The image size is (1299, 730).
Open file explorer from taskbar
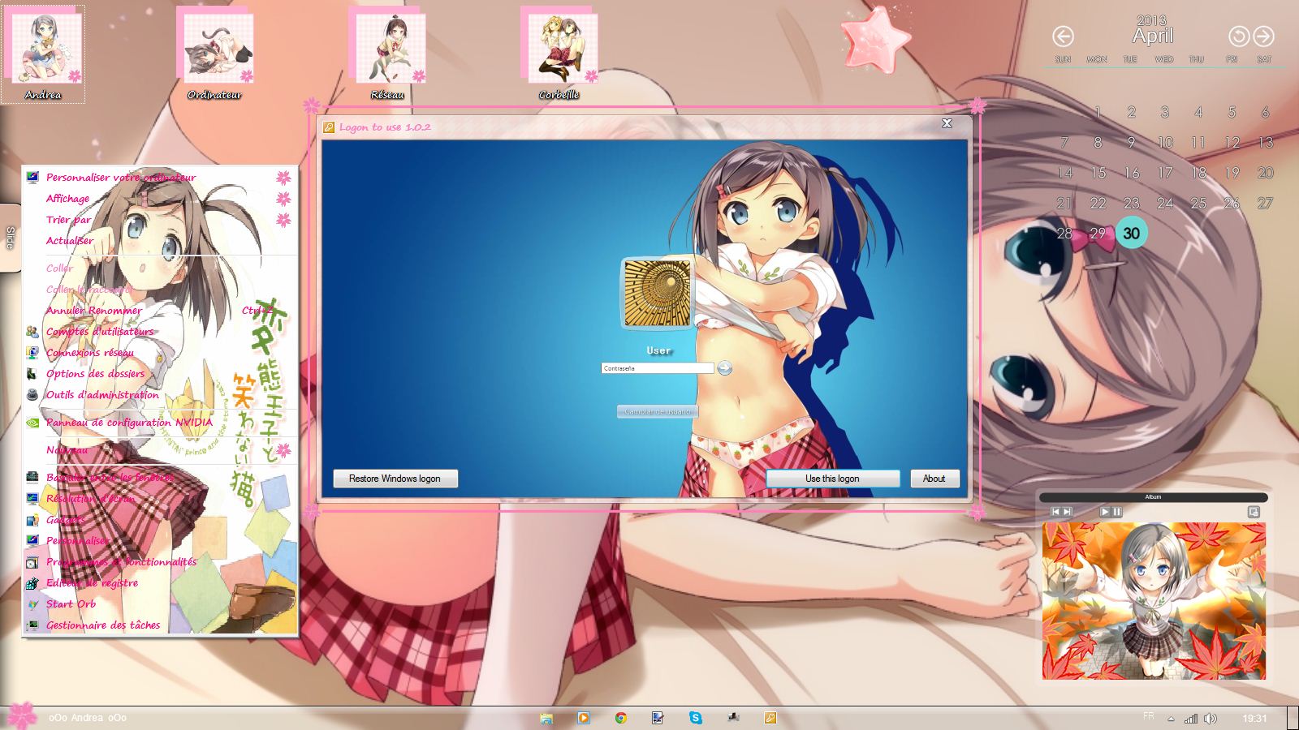[x=546, y=718]
